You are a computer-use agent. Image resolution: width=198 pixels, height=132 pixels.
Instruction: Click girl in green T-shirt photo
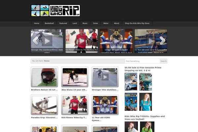(x=147, y=127)
